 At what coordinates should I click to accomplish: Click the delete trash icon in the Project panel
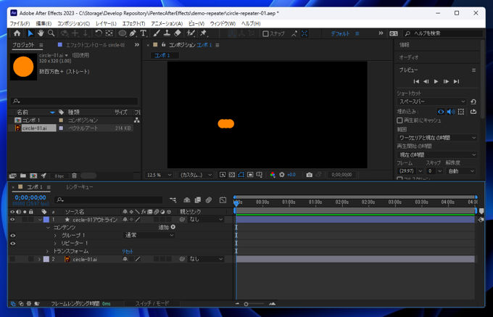(x=75, y=176)
